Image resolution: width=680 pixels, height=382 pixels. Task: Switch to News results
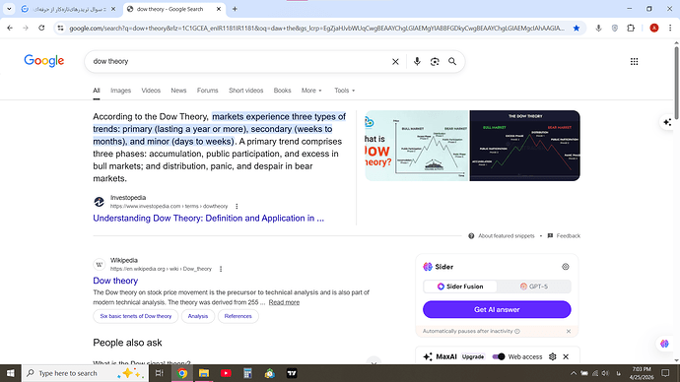(x=178, y=91)
